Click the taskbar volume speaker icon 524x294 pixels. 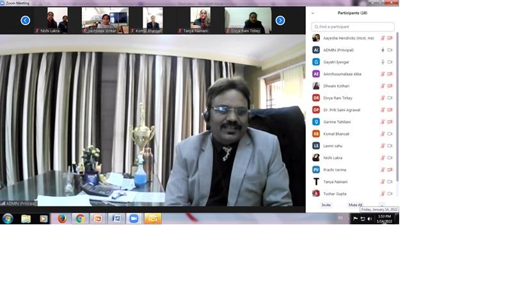[370, 219]
